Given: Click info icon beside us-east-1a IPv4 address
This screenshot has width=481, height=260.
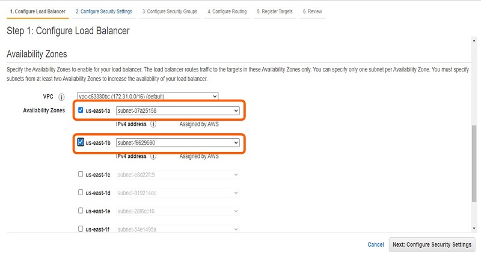Looking at the screenshot, I should (153, 124).
